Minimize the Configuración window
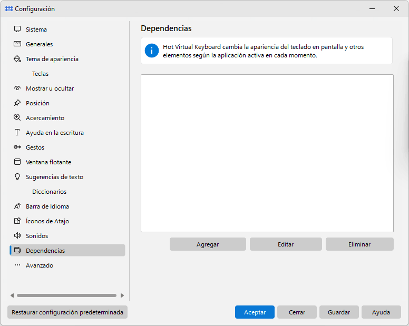The height and width of the screenshot is (326, 409). [x=372, y=8]
